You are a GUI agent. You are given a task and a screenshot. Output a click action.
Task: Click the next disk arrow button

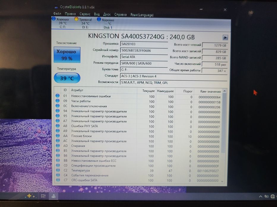pos(225,37)
